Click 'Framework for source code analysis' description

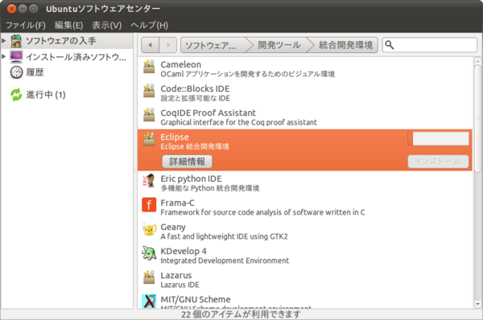(x=262, y=212)
